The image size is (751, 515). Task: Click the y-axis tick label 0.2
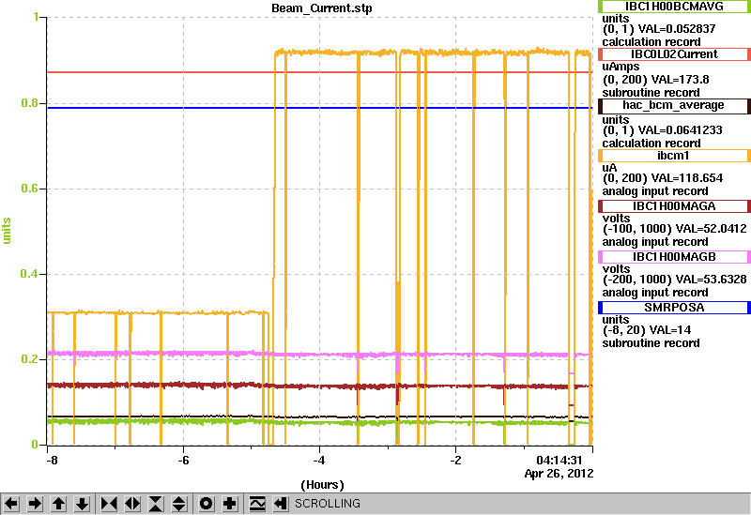coord(30,359)
